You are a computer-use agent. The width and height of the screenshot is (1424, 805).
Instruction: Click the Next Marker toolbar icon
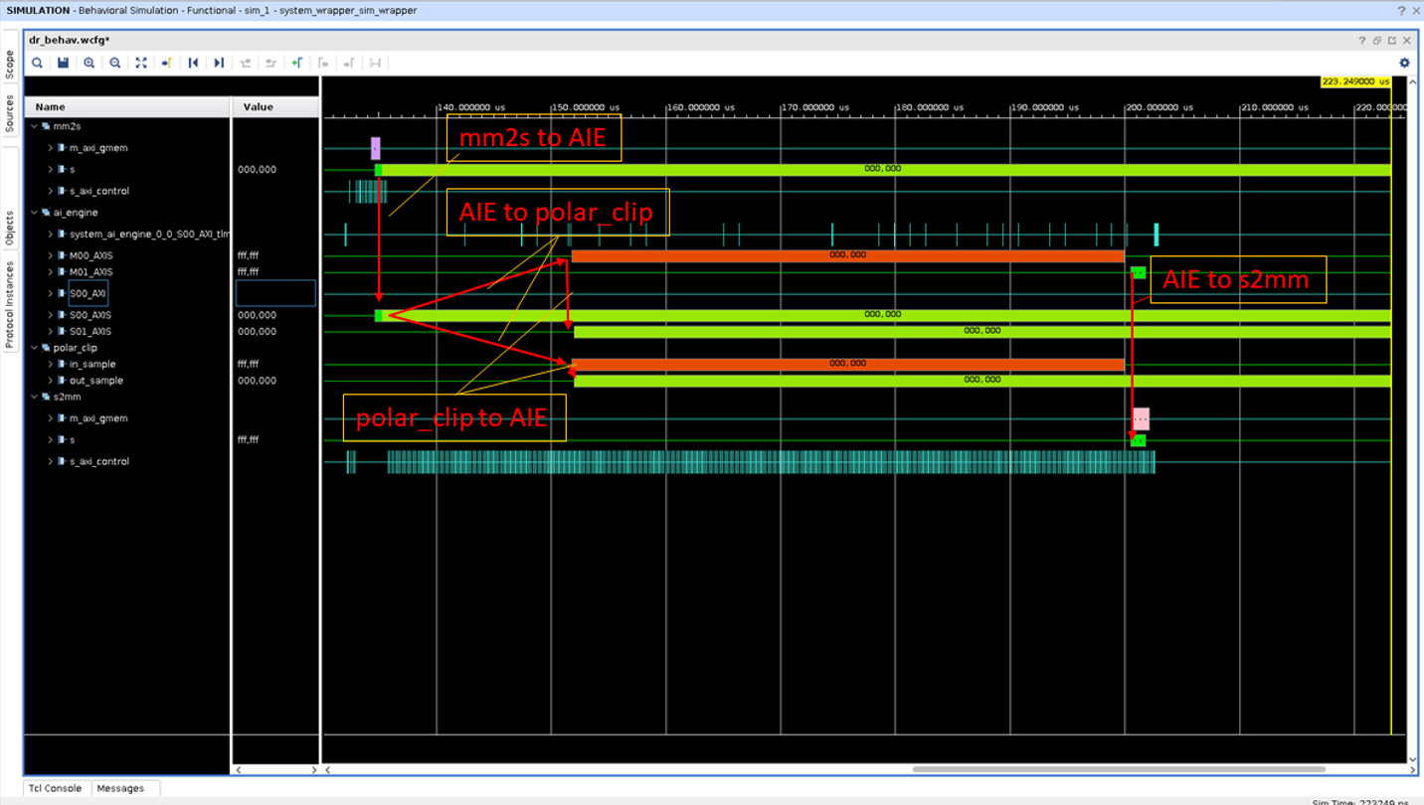349,63
